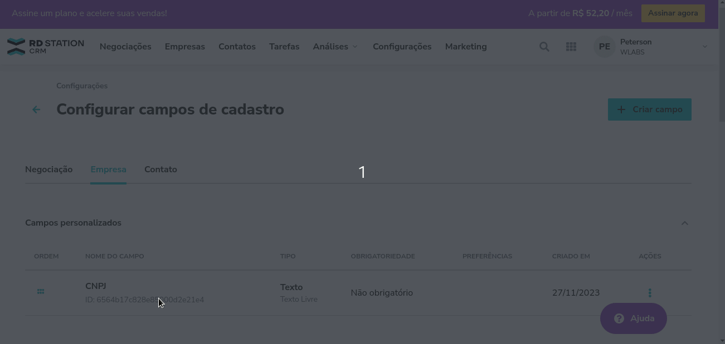Open the user account dropdown chevron
This screenshot has width=725, height=344.
coord(704,47)
